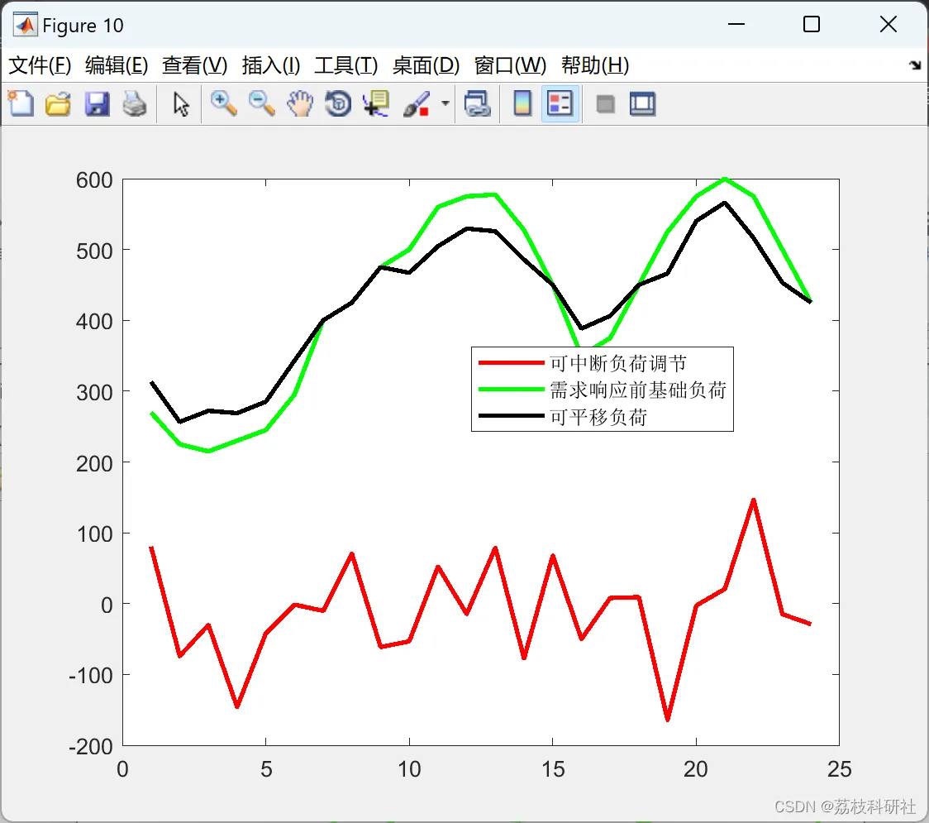The width and height of the screenshot is (929, 823).
Task: Select the Zoom In magnifier tool
Action: click(x=223, y=103)
